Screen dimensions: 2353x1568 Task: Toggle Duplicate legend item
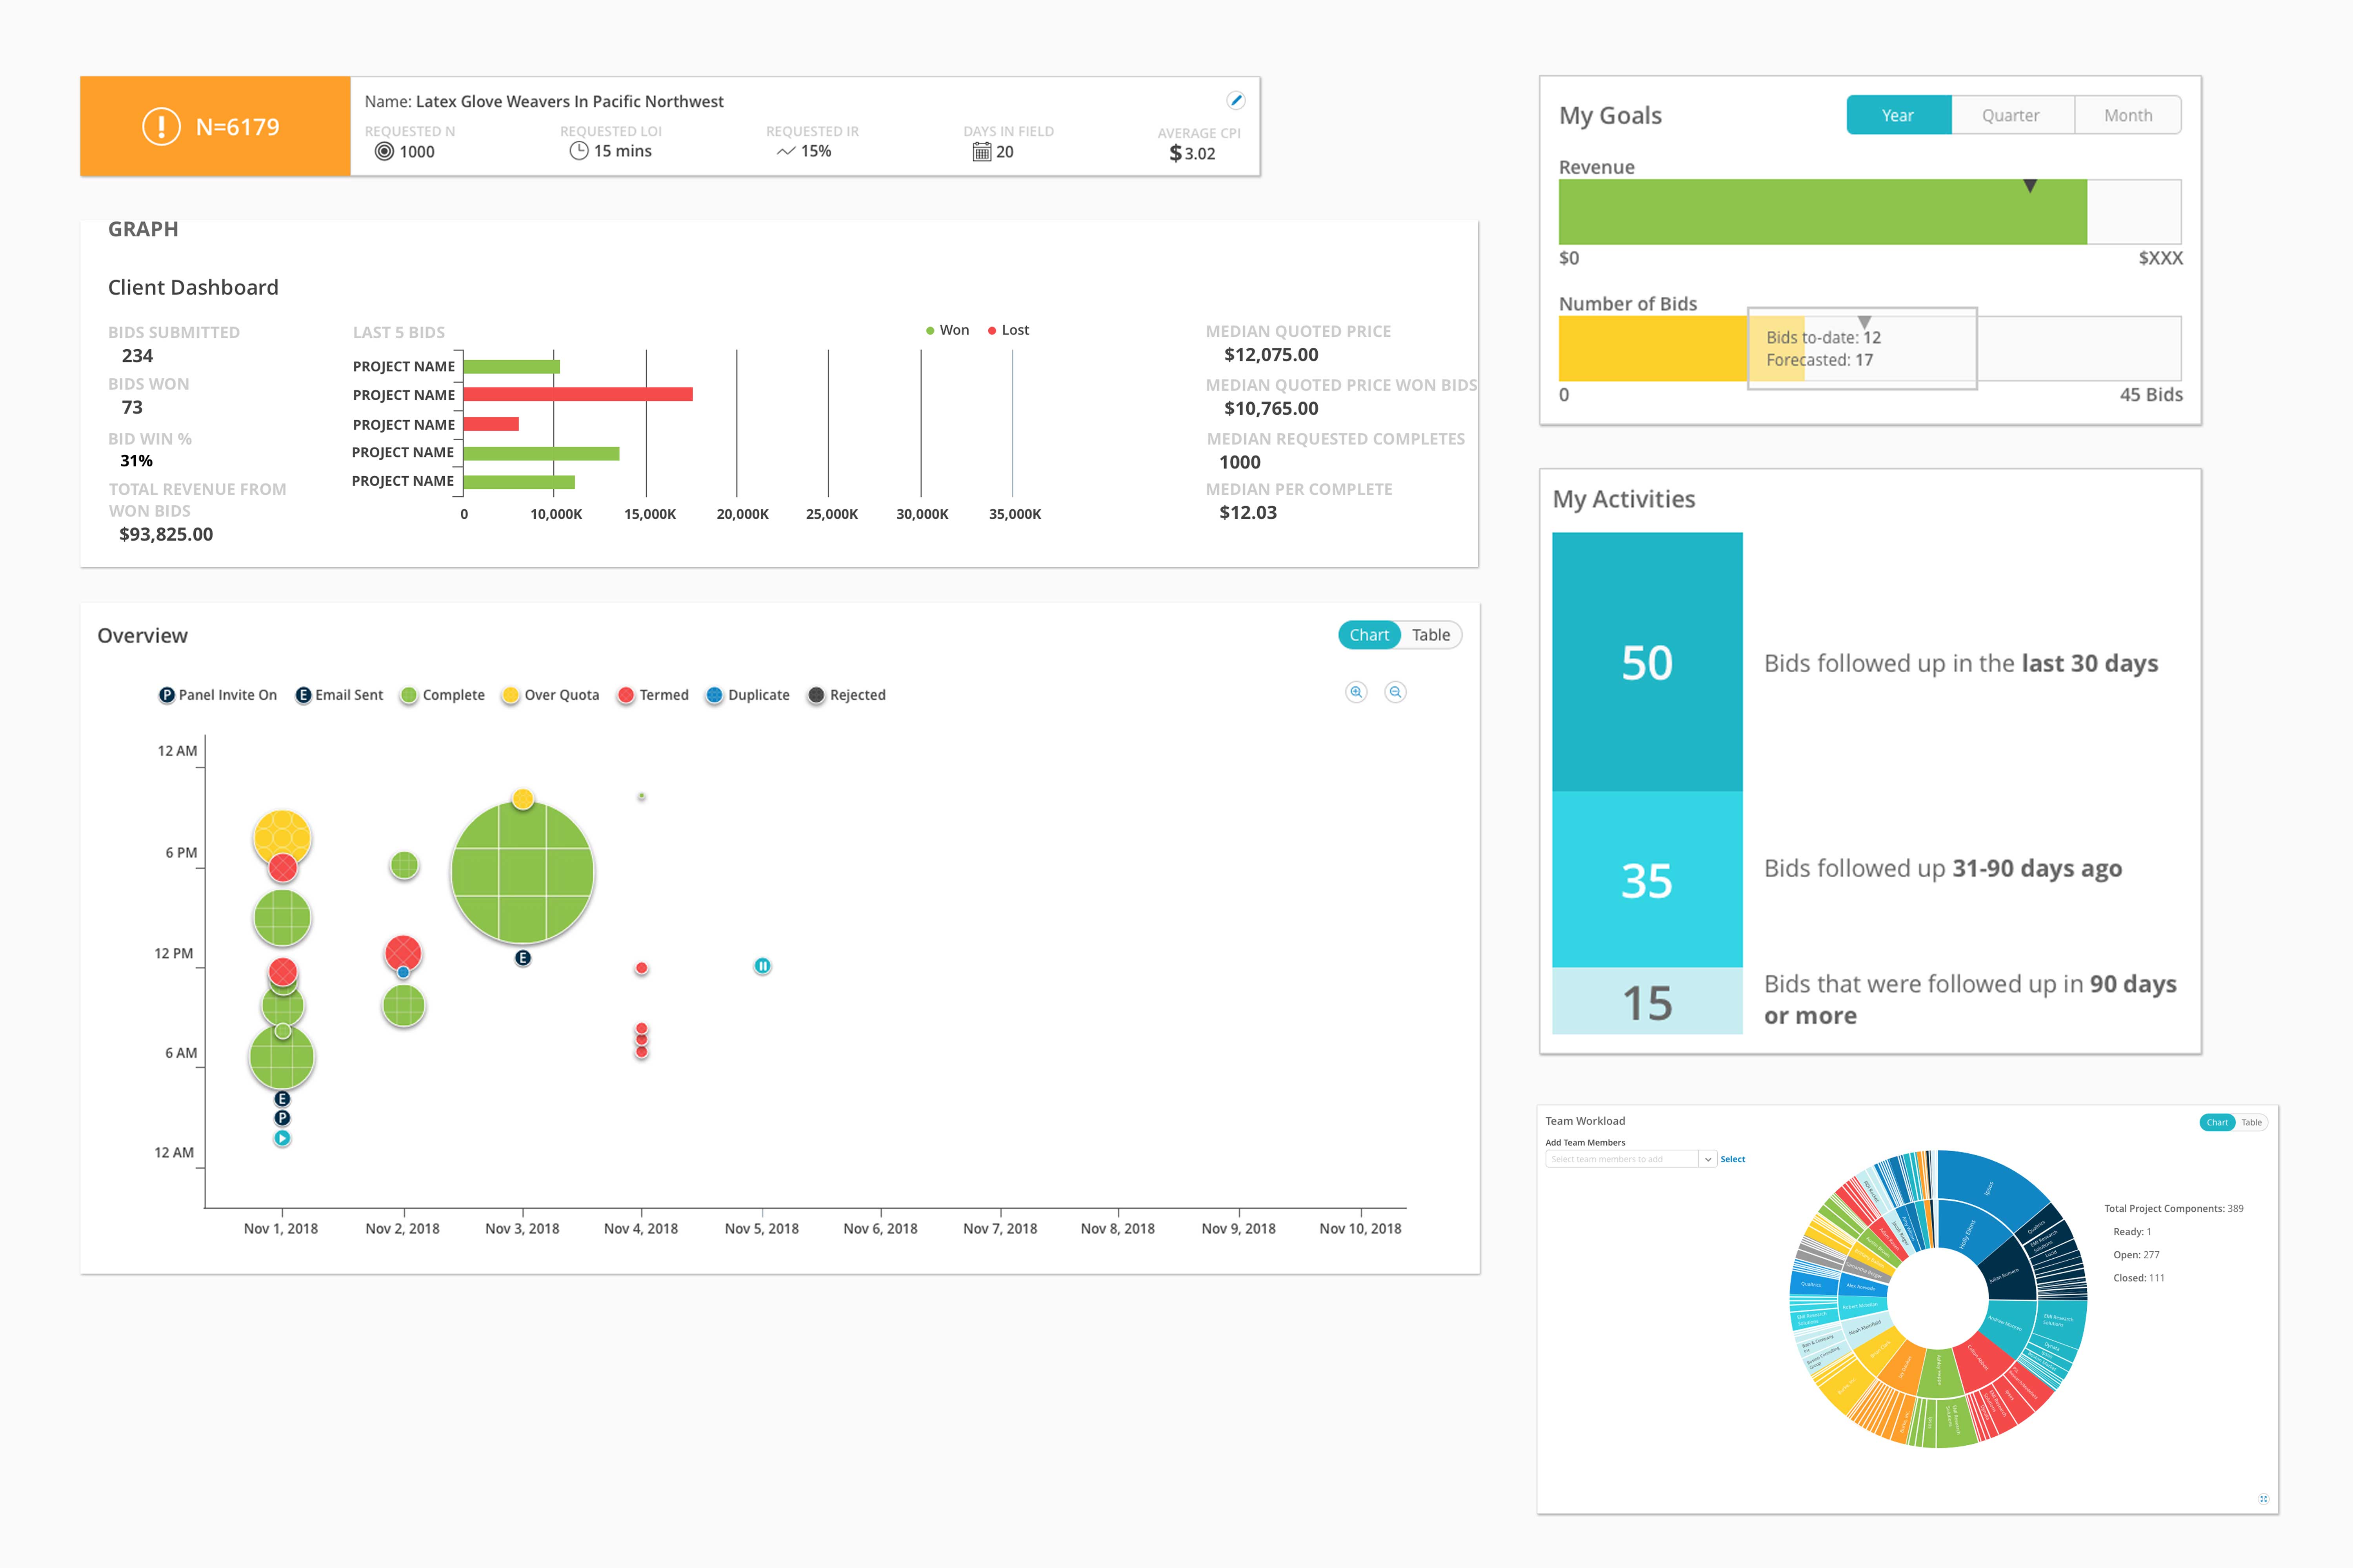747,695
